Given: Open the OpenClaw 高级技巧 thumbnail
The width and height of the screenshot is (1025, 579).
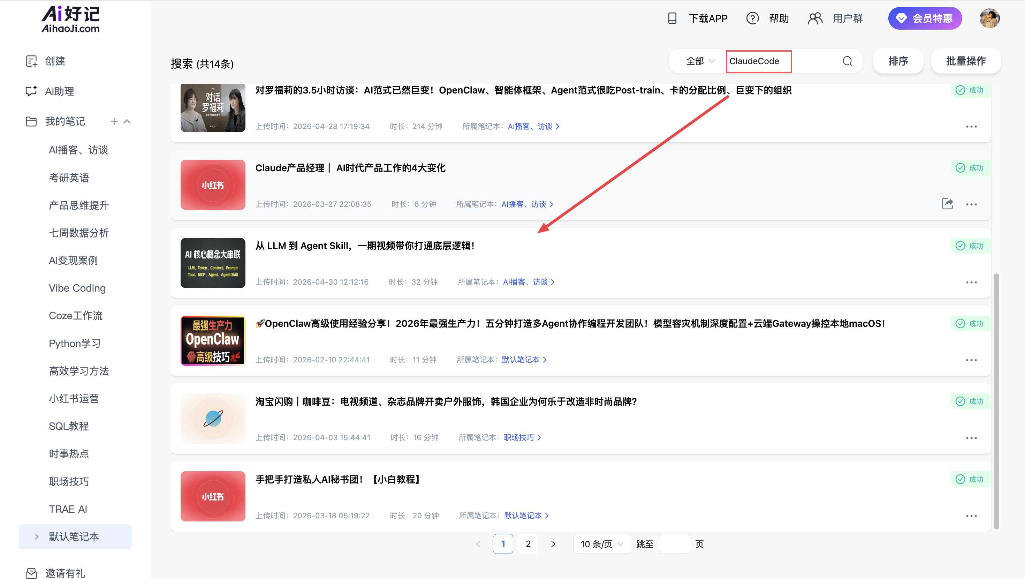Looking at the screenshot, I should coord(213,341).
